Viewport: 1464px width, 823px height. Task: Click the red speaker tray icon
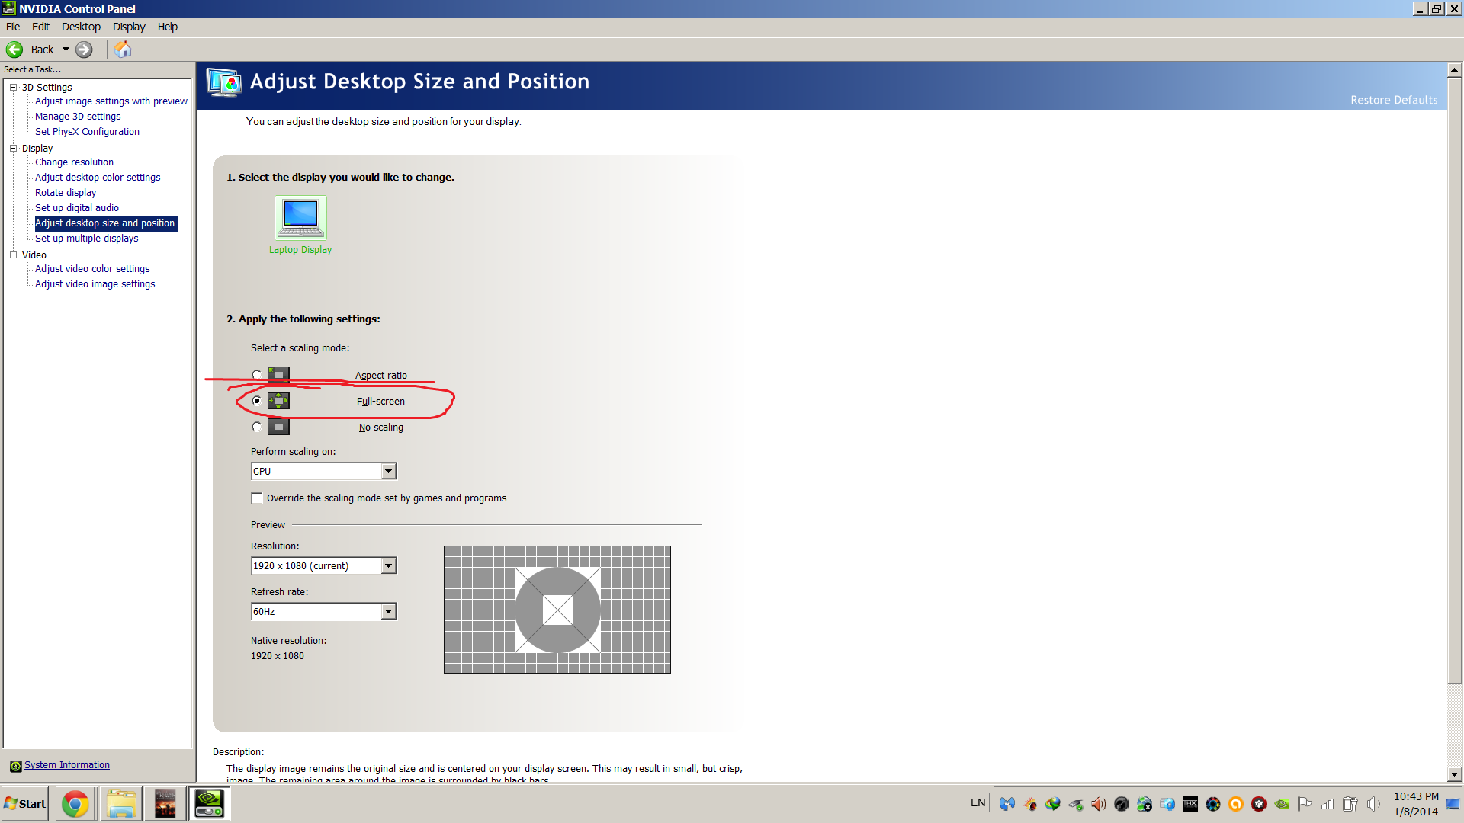coord(1099,804)
